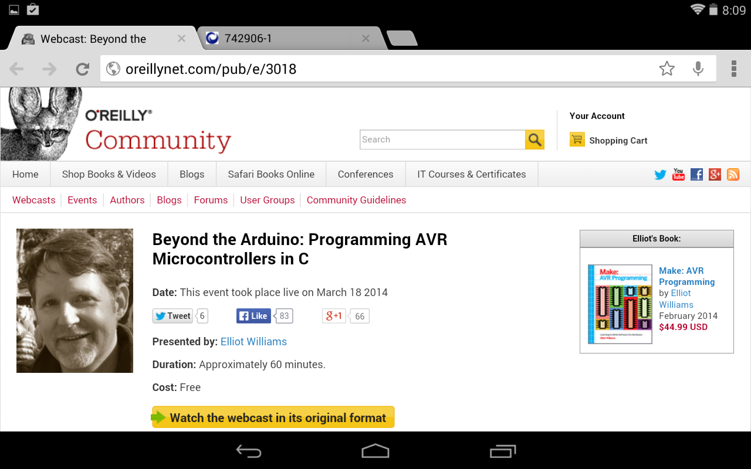Tap the picture notification icon in status bar
Viewport: 751px width, 469px height.
point(14,9)
